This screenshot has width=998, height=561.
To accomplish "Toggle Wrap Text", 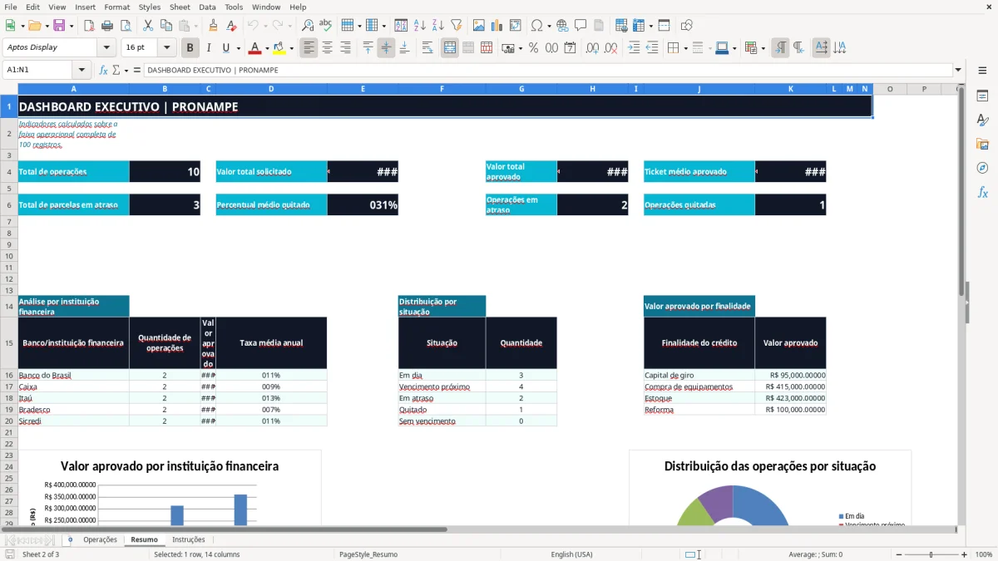I will pos(427,48).
